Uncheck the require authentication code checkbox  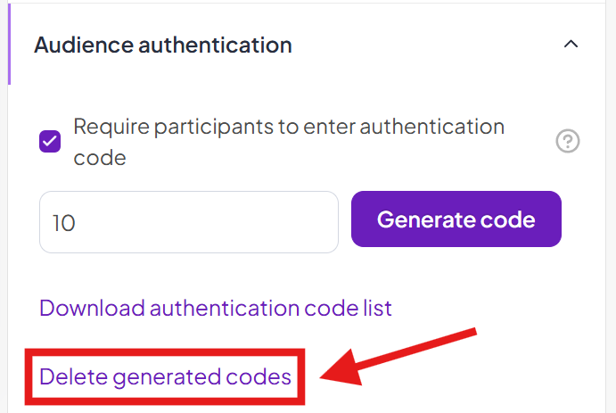50,141
